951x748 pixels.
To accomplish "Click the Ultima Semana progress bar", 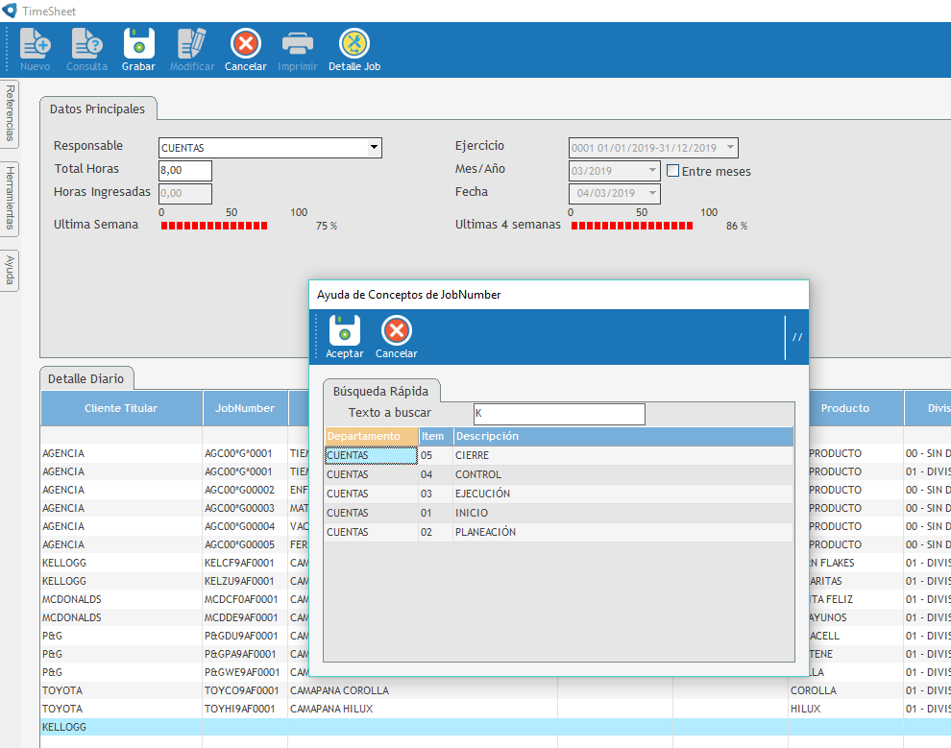I will pyautogui.click(x=214, y=226).
